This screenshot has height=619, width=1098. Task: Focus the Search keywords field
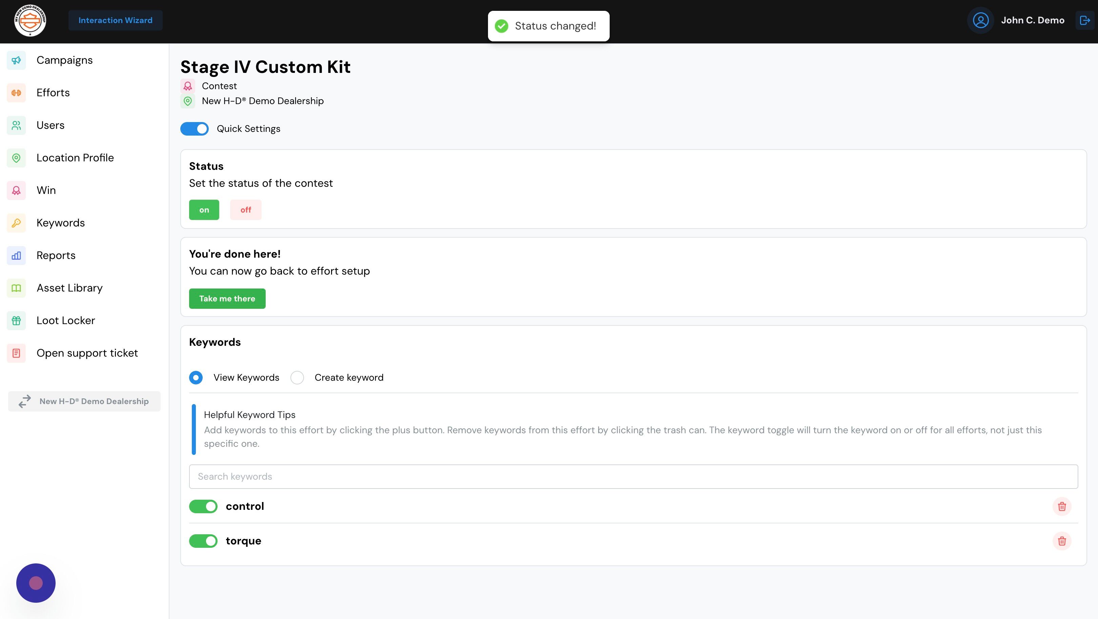click(633, 477)
